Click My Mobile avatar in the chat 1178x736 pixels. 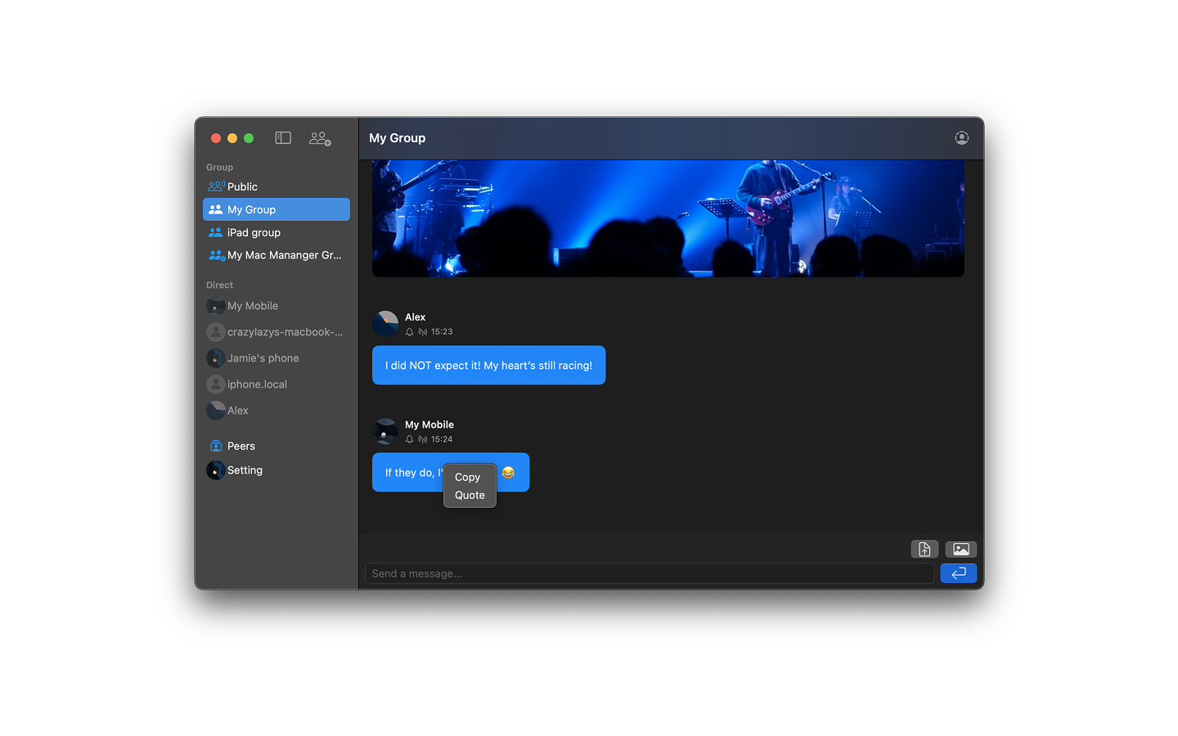pyautogui.click(x=385, y=431)
